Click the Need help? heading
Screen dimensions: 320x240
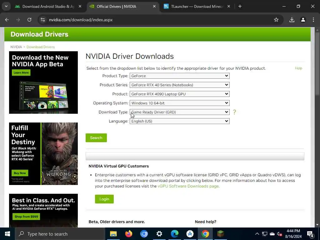[206, 222]
